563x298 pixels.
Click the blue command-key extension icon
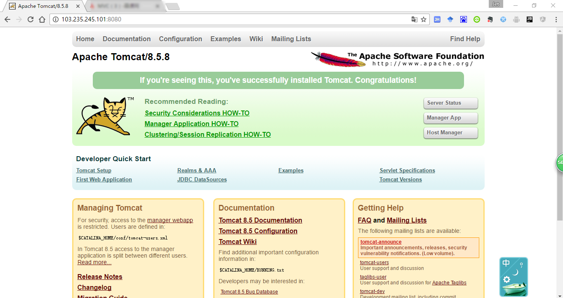(503, 19)
